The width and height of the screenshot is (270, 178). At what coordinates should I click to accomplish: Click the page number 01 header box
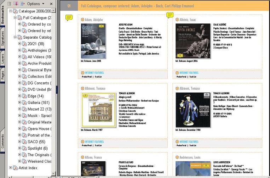69,6
